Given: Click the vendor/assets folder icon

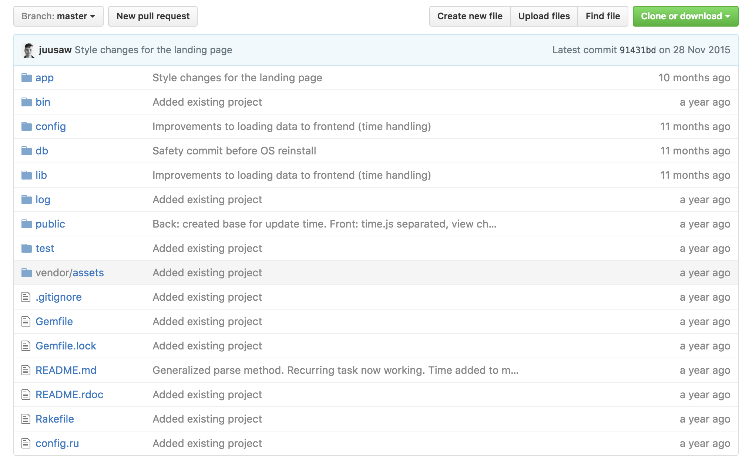Looking at the screenshot, I should (27, 273).
